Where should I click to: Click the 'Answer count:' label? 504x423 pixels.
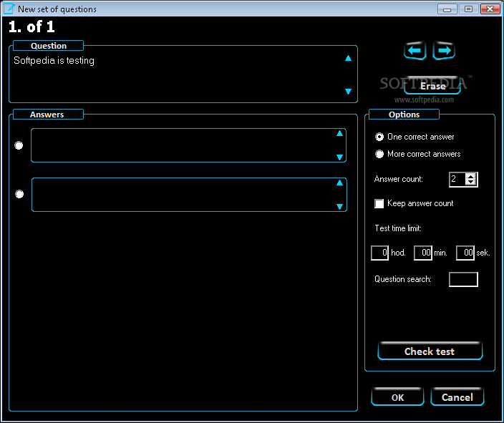coord(399,179)
